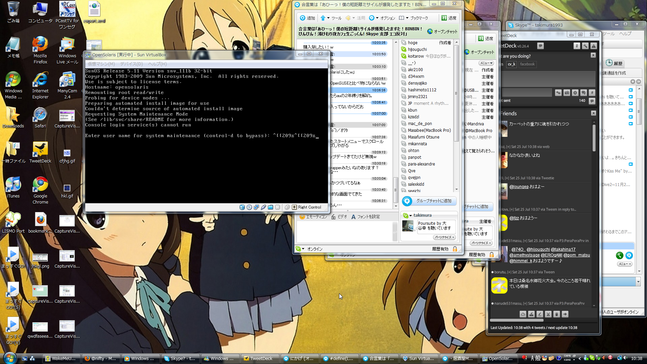The height and width of the screenshot is (364, 647).
Task: Open フォントを設定 font settings
Action: (x=366, y=217)
